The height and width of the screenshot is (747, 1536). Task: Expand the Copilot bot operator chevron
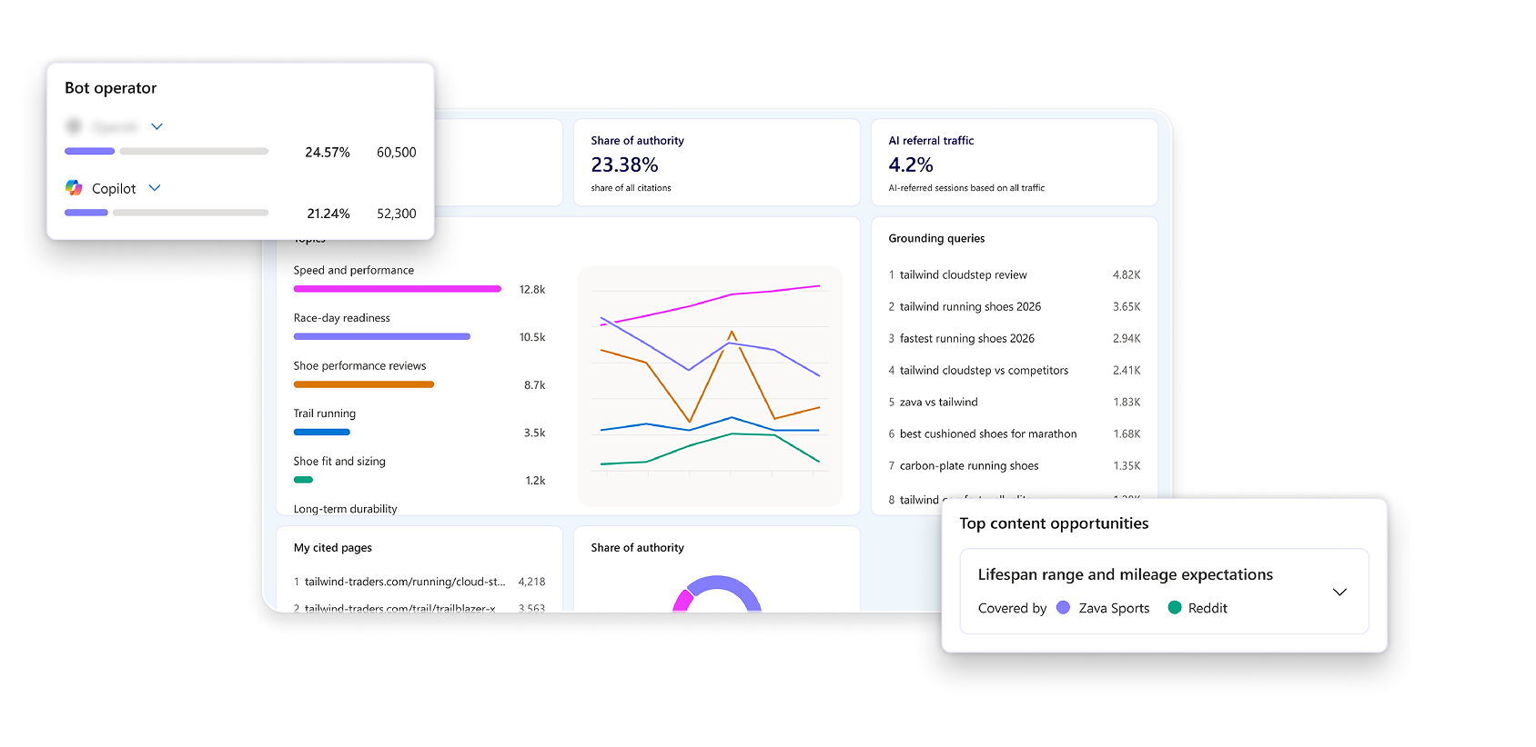155,188
